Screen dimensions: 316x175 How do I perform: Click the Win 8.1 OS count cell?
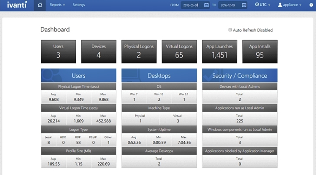point(184,97)
